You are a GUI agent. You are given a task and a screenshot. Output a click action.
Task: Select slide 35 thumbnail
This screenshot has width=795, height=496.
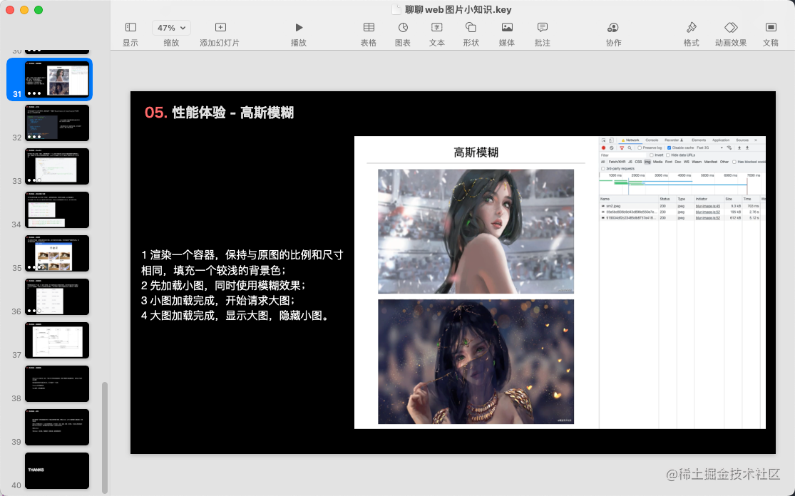tap(57, 253)
